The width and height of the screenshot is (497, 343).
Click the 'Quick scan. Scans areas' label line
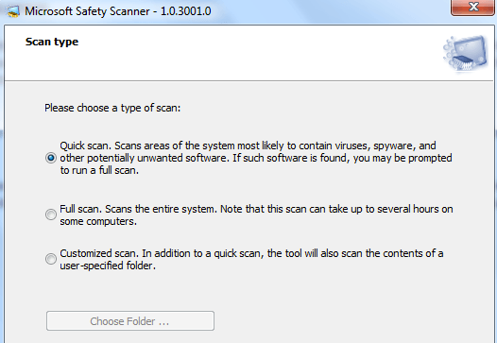[x=248, y=146]
